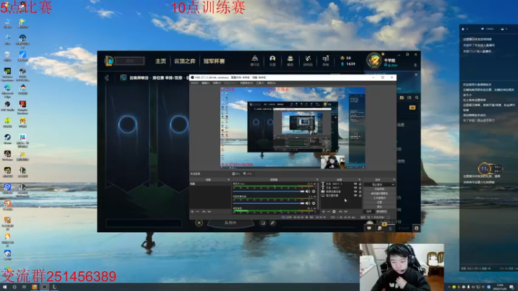
Task: Open the 视图 menu in OBS
Action: click(216, 83)
